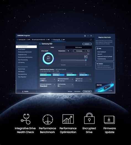Open Drive Dashboard in the sidebar
Viewport: 131px width, 145px height.
point(26,47)
